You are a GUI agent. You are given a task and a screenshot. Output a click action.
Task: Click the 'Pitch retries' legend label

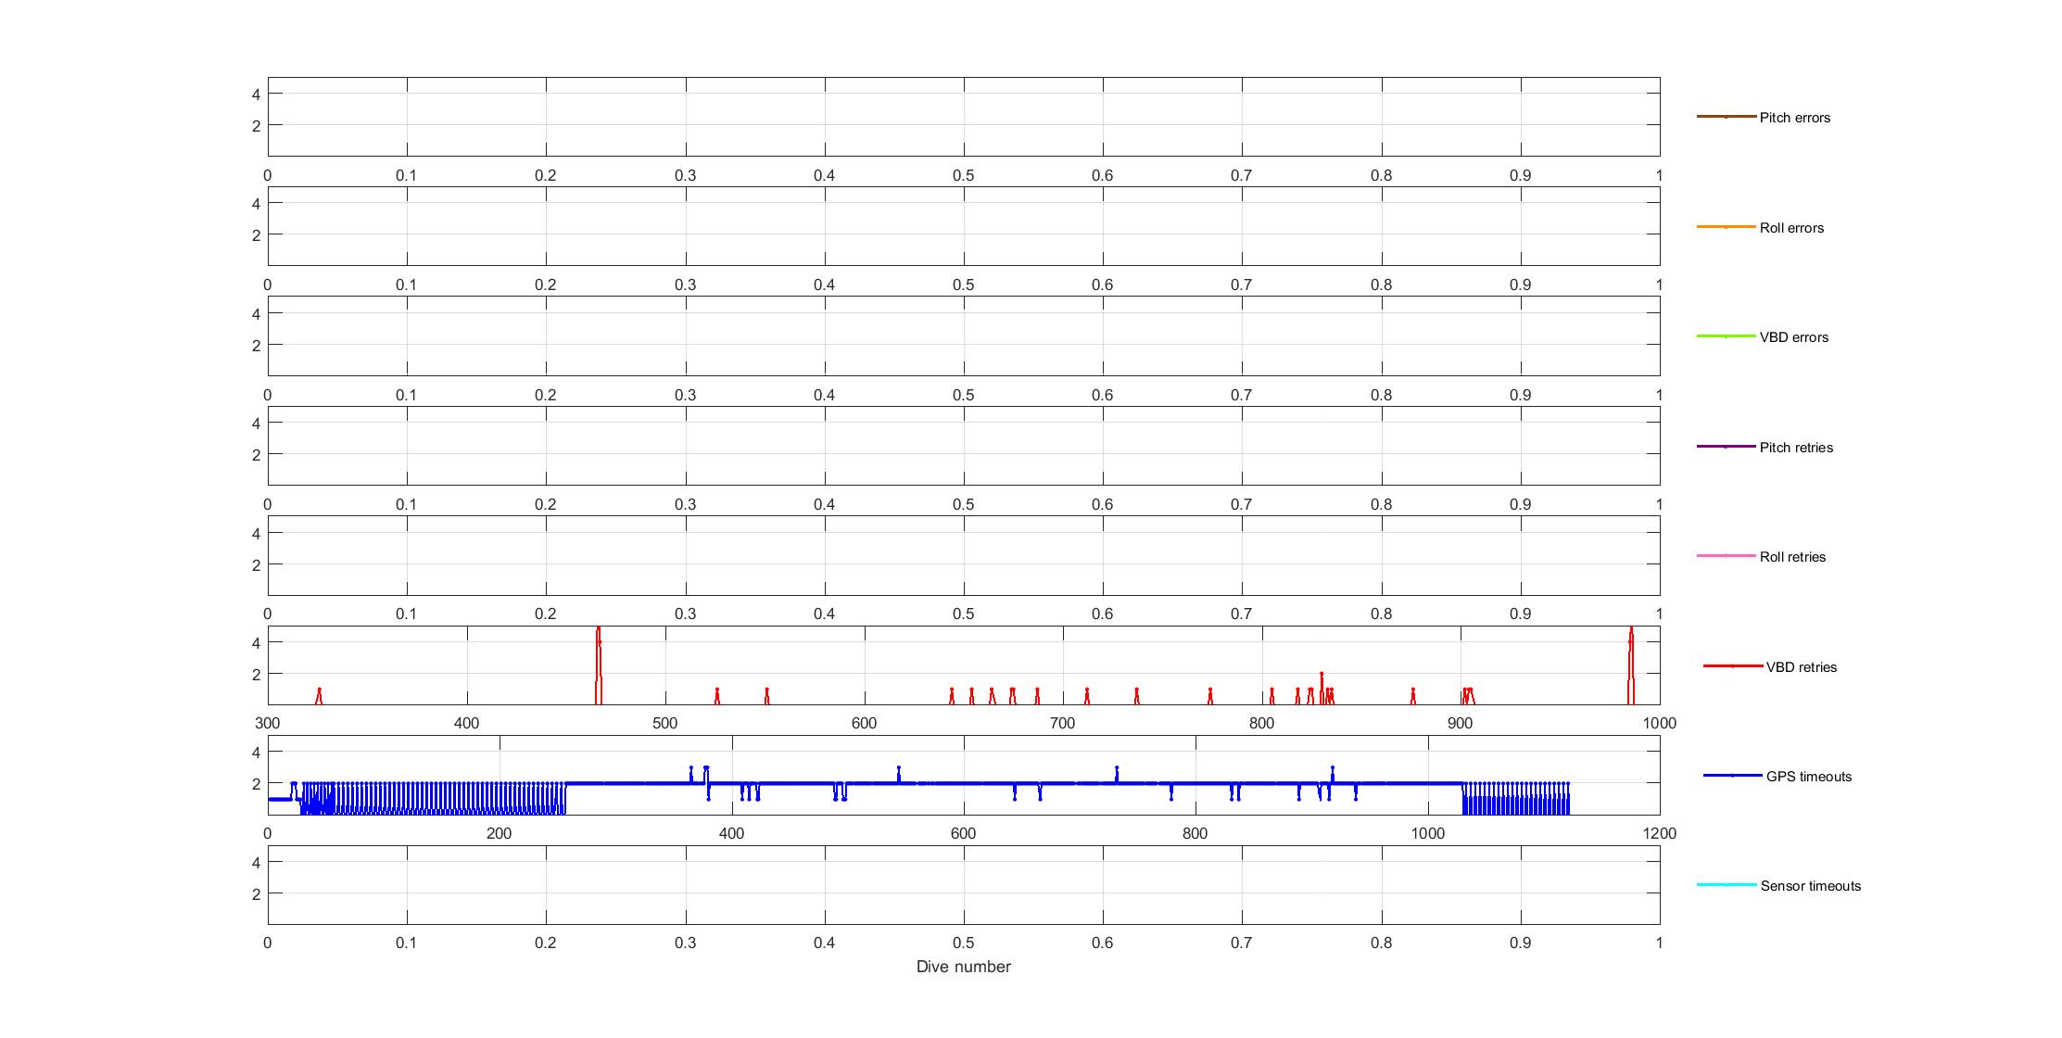click(x=1796, y=448)
